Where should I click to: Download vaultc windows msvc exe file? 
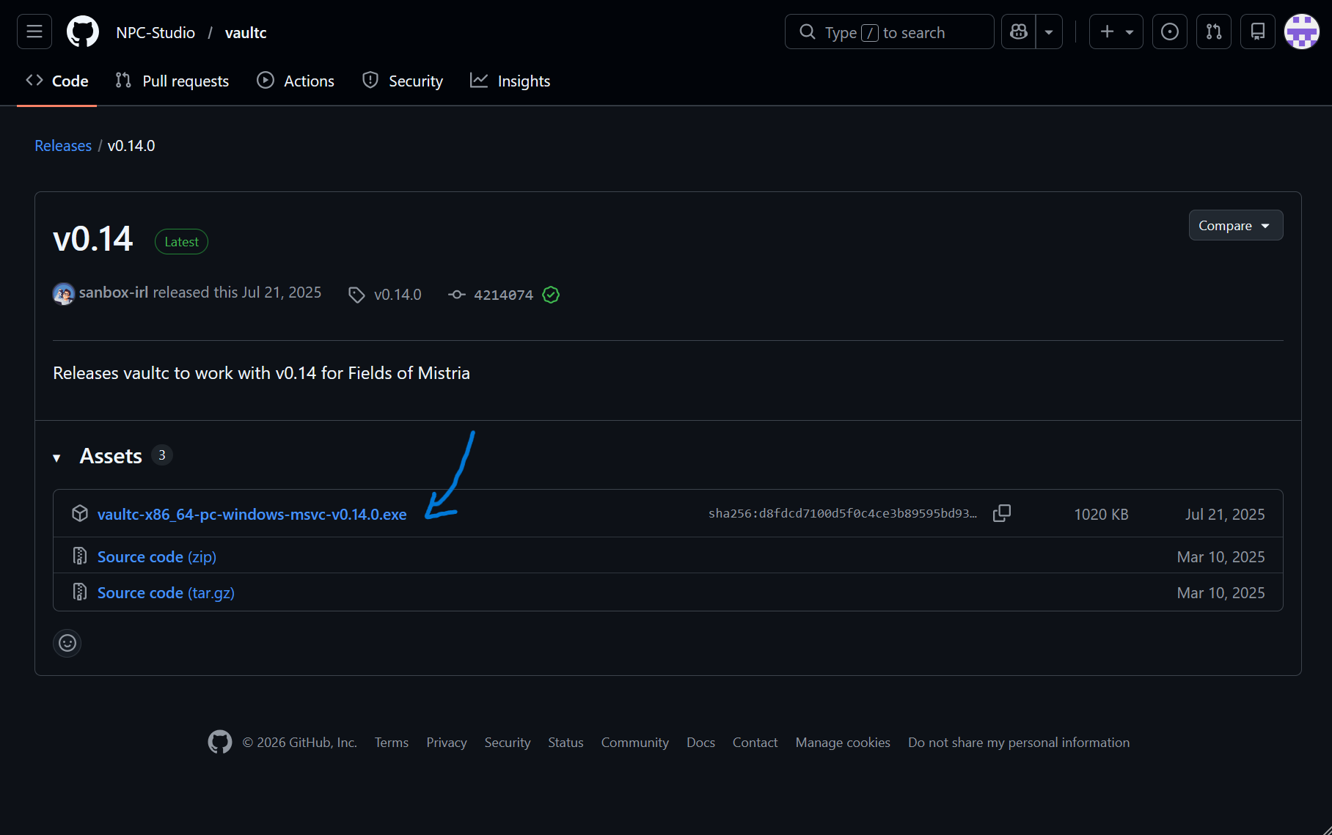[x=252, y=515]
